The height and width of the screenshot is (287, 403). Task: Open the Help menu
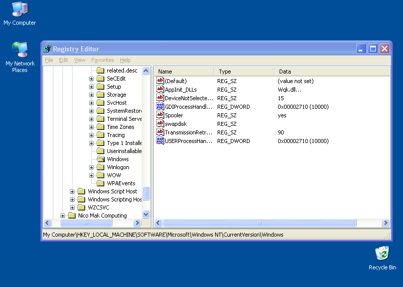[125, 60]
